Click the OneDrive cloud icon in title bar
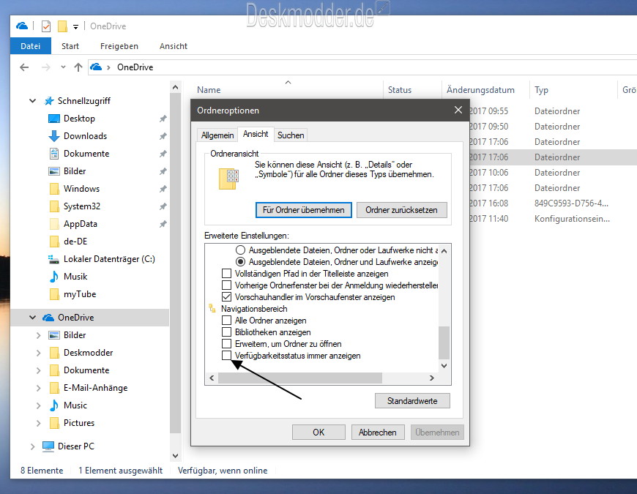Viewport: 637px width, 494px height. (x=22, y=26)
